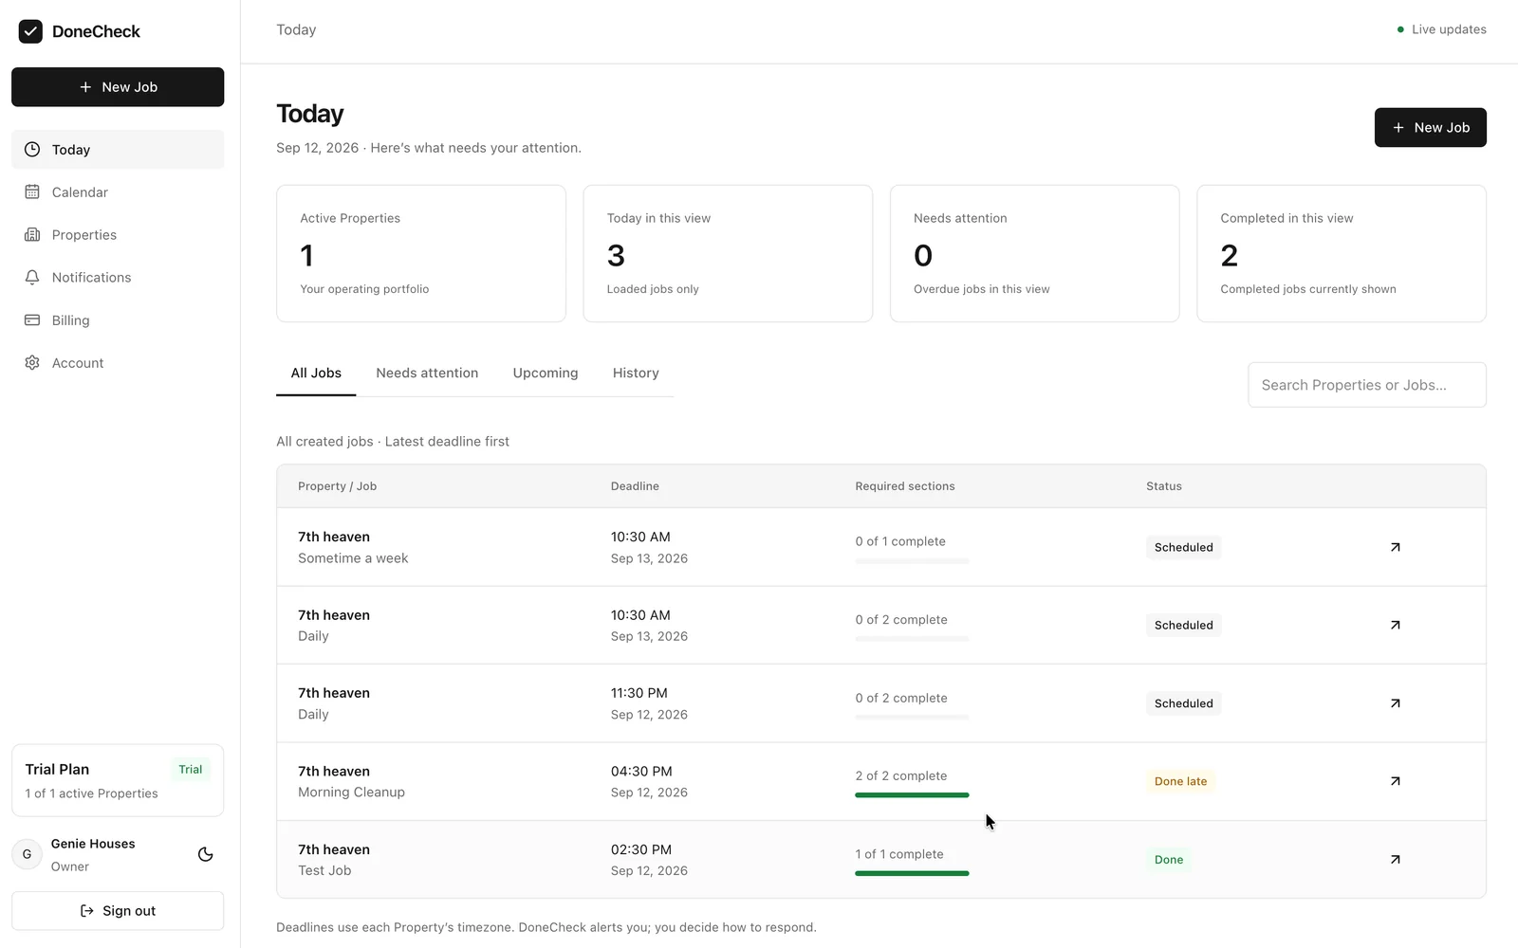The height and width of the screenshot is (948, 1518).
Task: Click the Scheduled badge for Sometime a week
Action: coord(1183,547)
